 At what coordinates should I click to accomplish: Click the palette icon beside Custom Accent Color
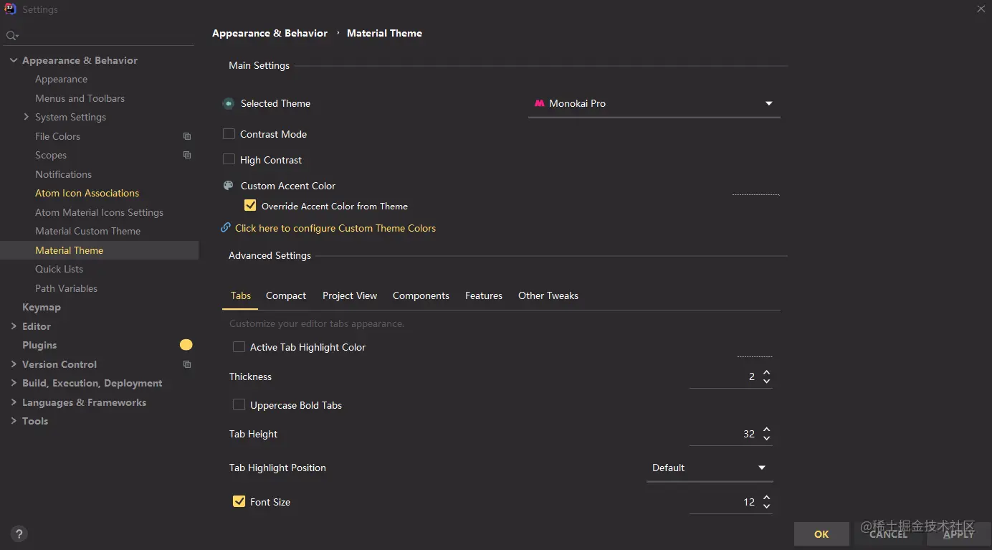coord(229,186)
